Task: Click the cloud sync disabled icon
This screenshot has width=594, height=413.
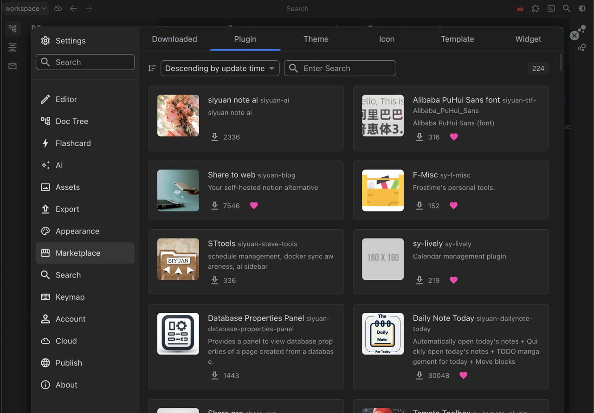Action: (x=58, y=8)
